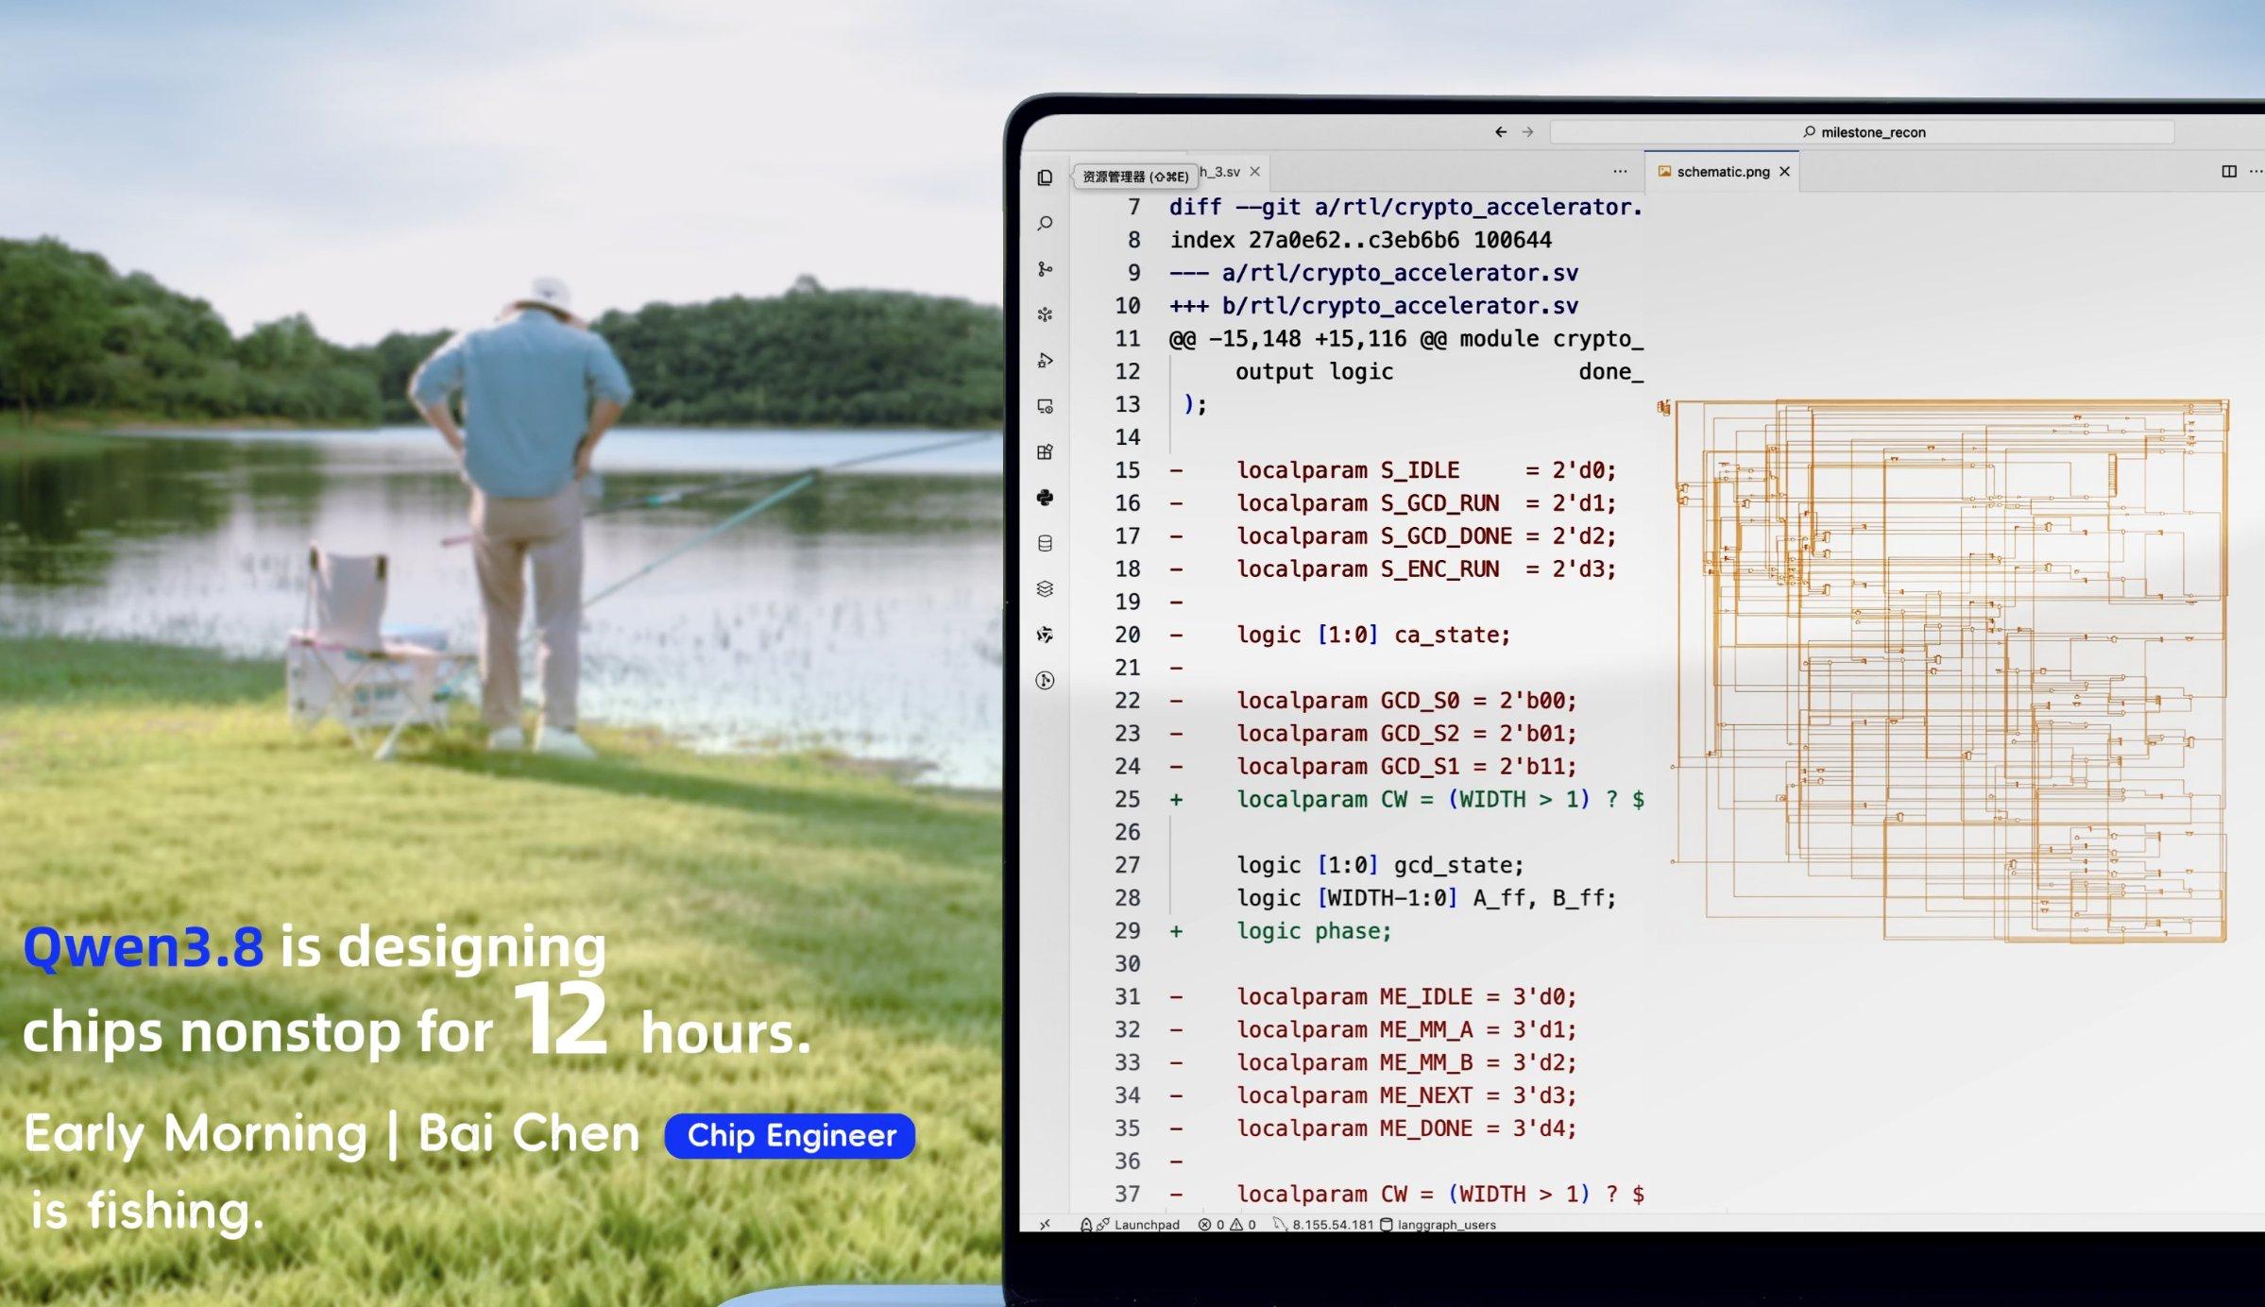This screenshot has height=1307, width=2265.
Task: Click the line "+++ b/rtl/crypto_accelerator.sv"
Action: (x=1373, y=306)
